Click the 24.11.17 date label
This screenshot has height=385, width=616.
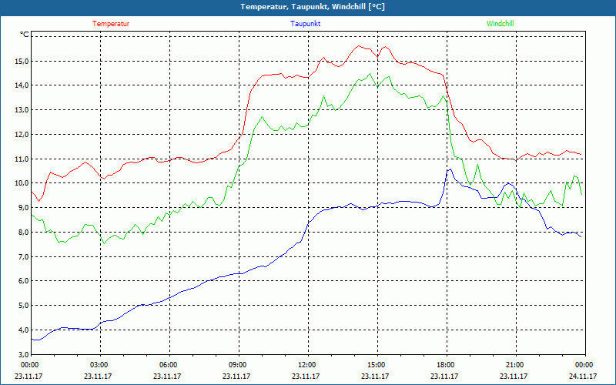(583, 376)
